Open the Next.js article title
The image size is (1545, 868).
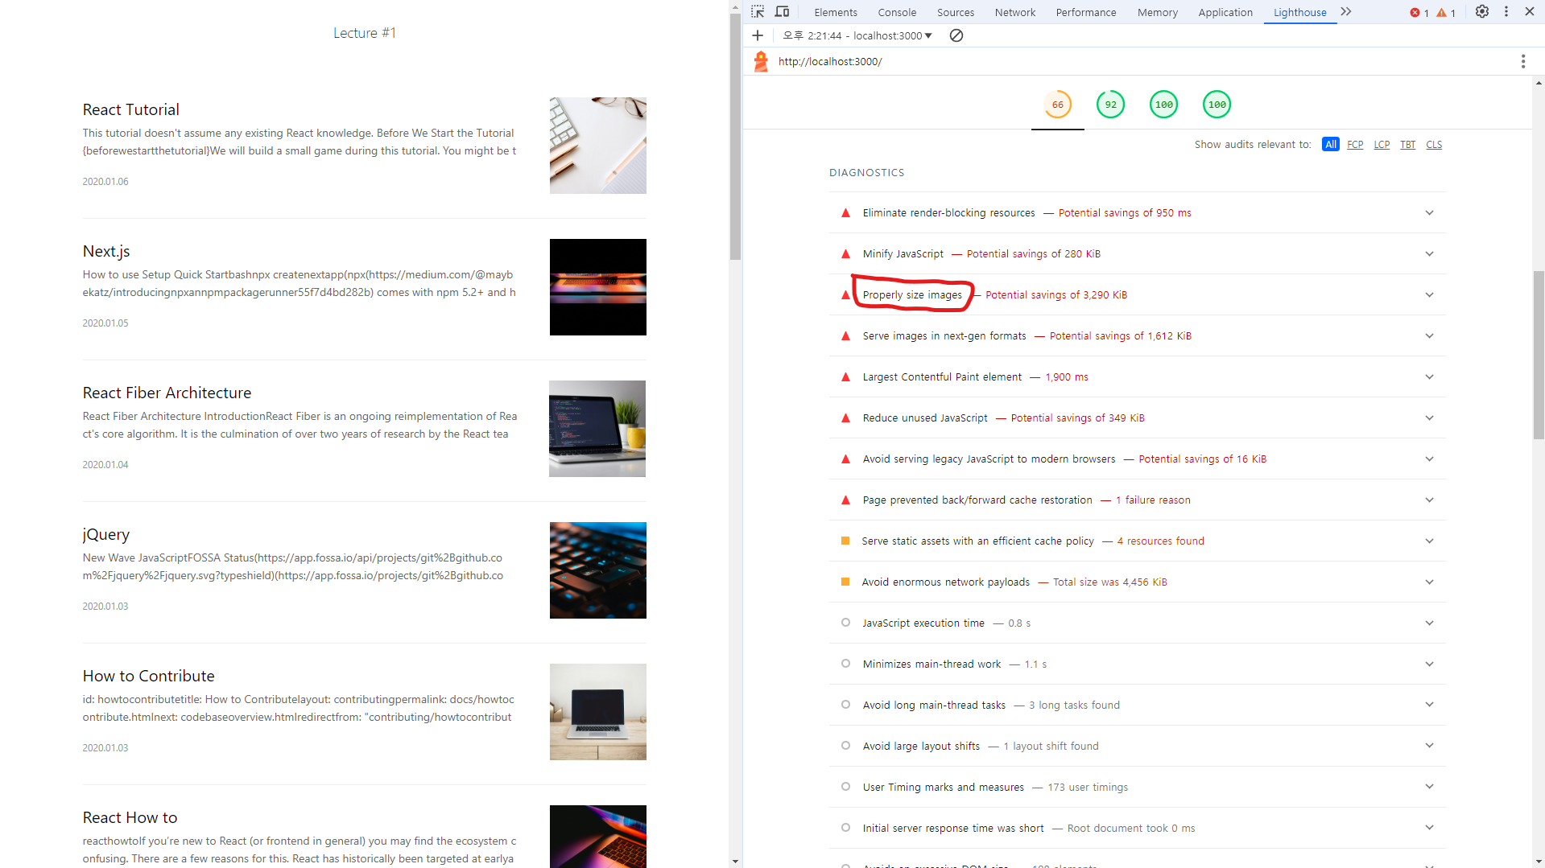(x=106, y=251)
